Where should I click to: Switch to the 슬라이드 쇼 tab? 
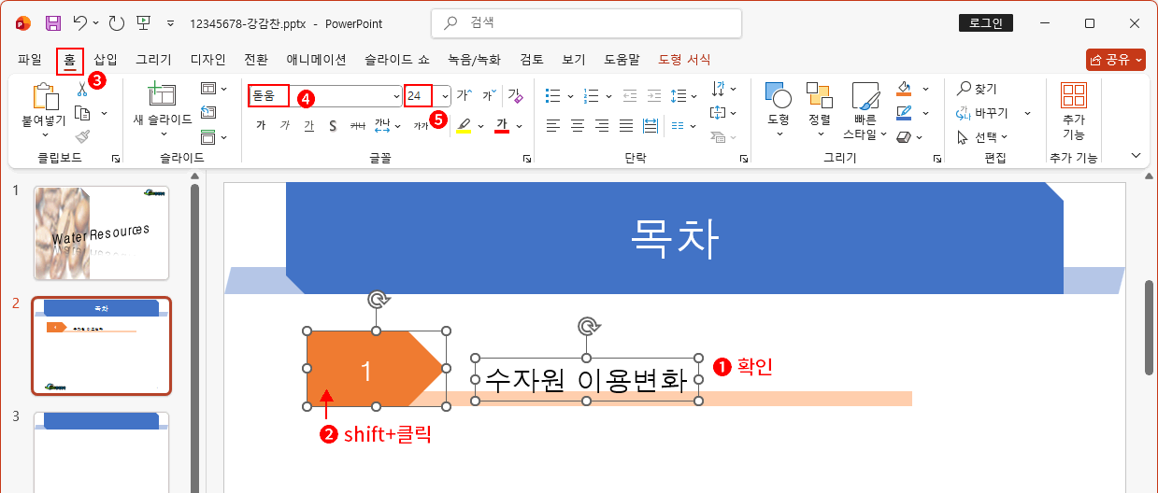click(397, 60)
